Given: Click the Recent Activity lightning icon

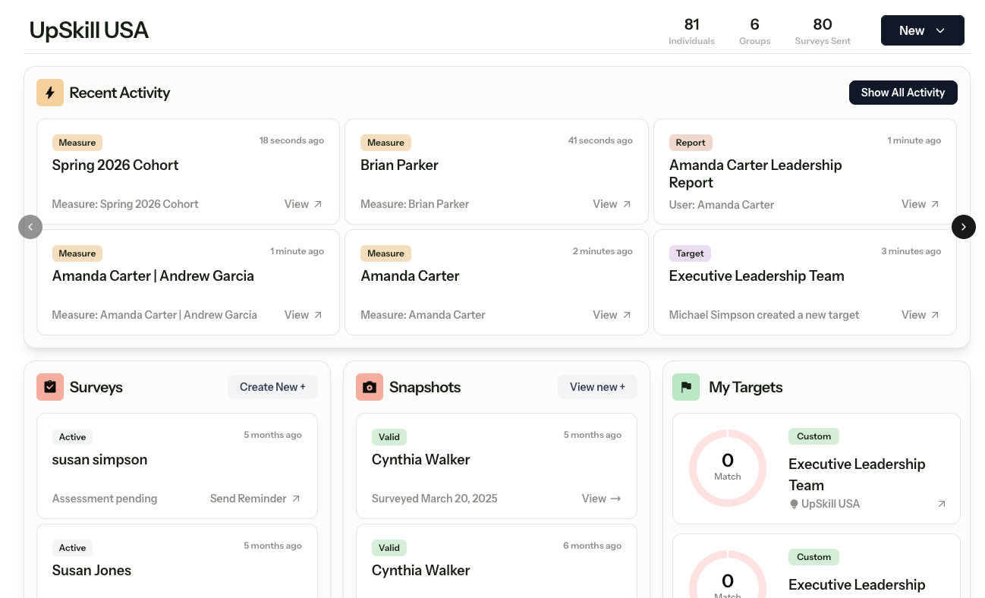Looking at the screenshot, I should click(50, 93).
